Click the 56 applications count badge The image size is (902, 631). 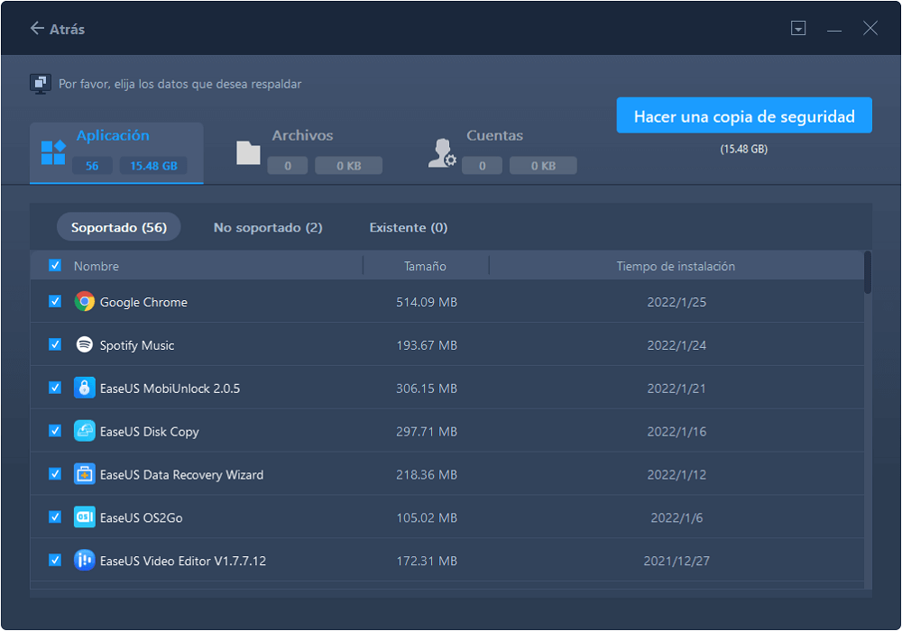click(92, 166)
